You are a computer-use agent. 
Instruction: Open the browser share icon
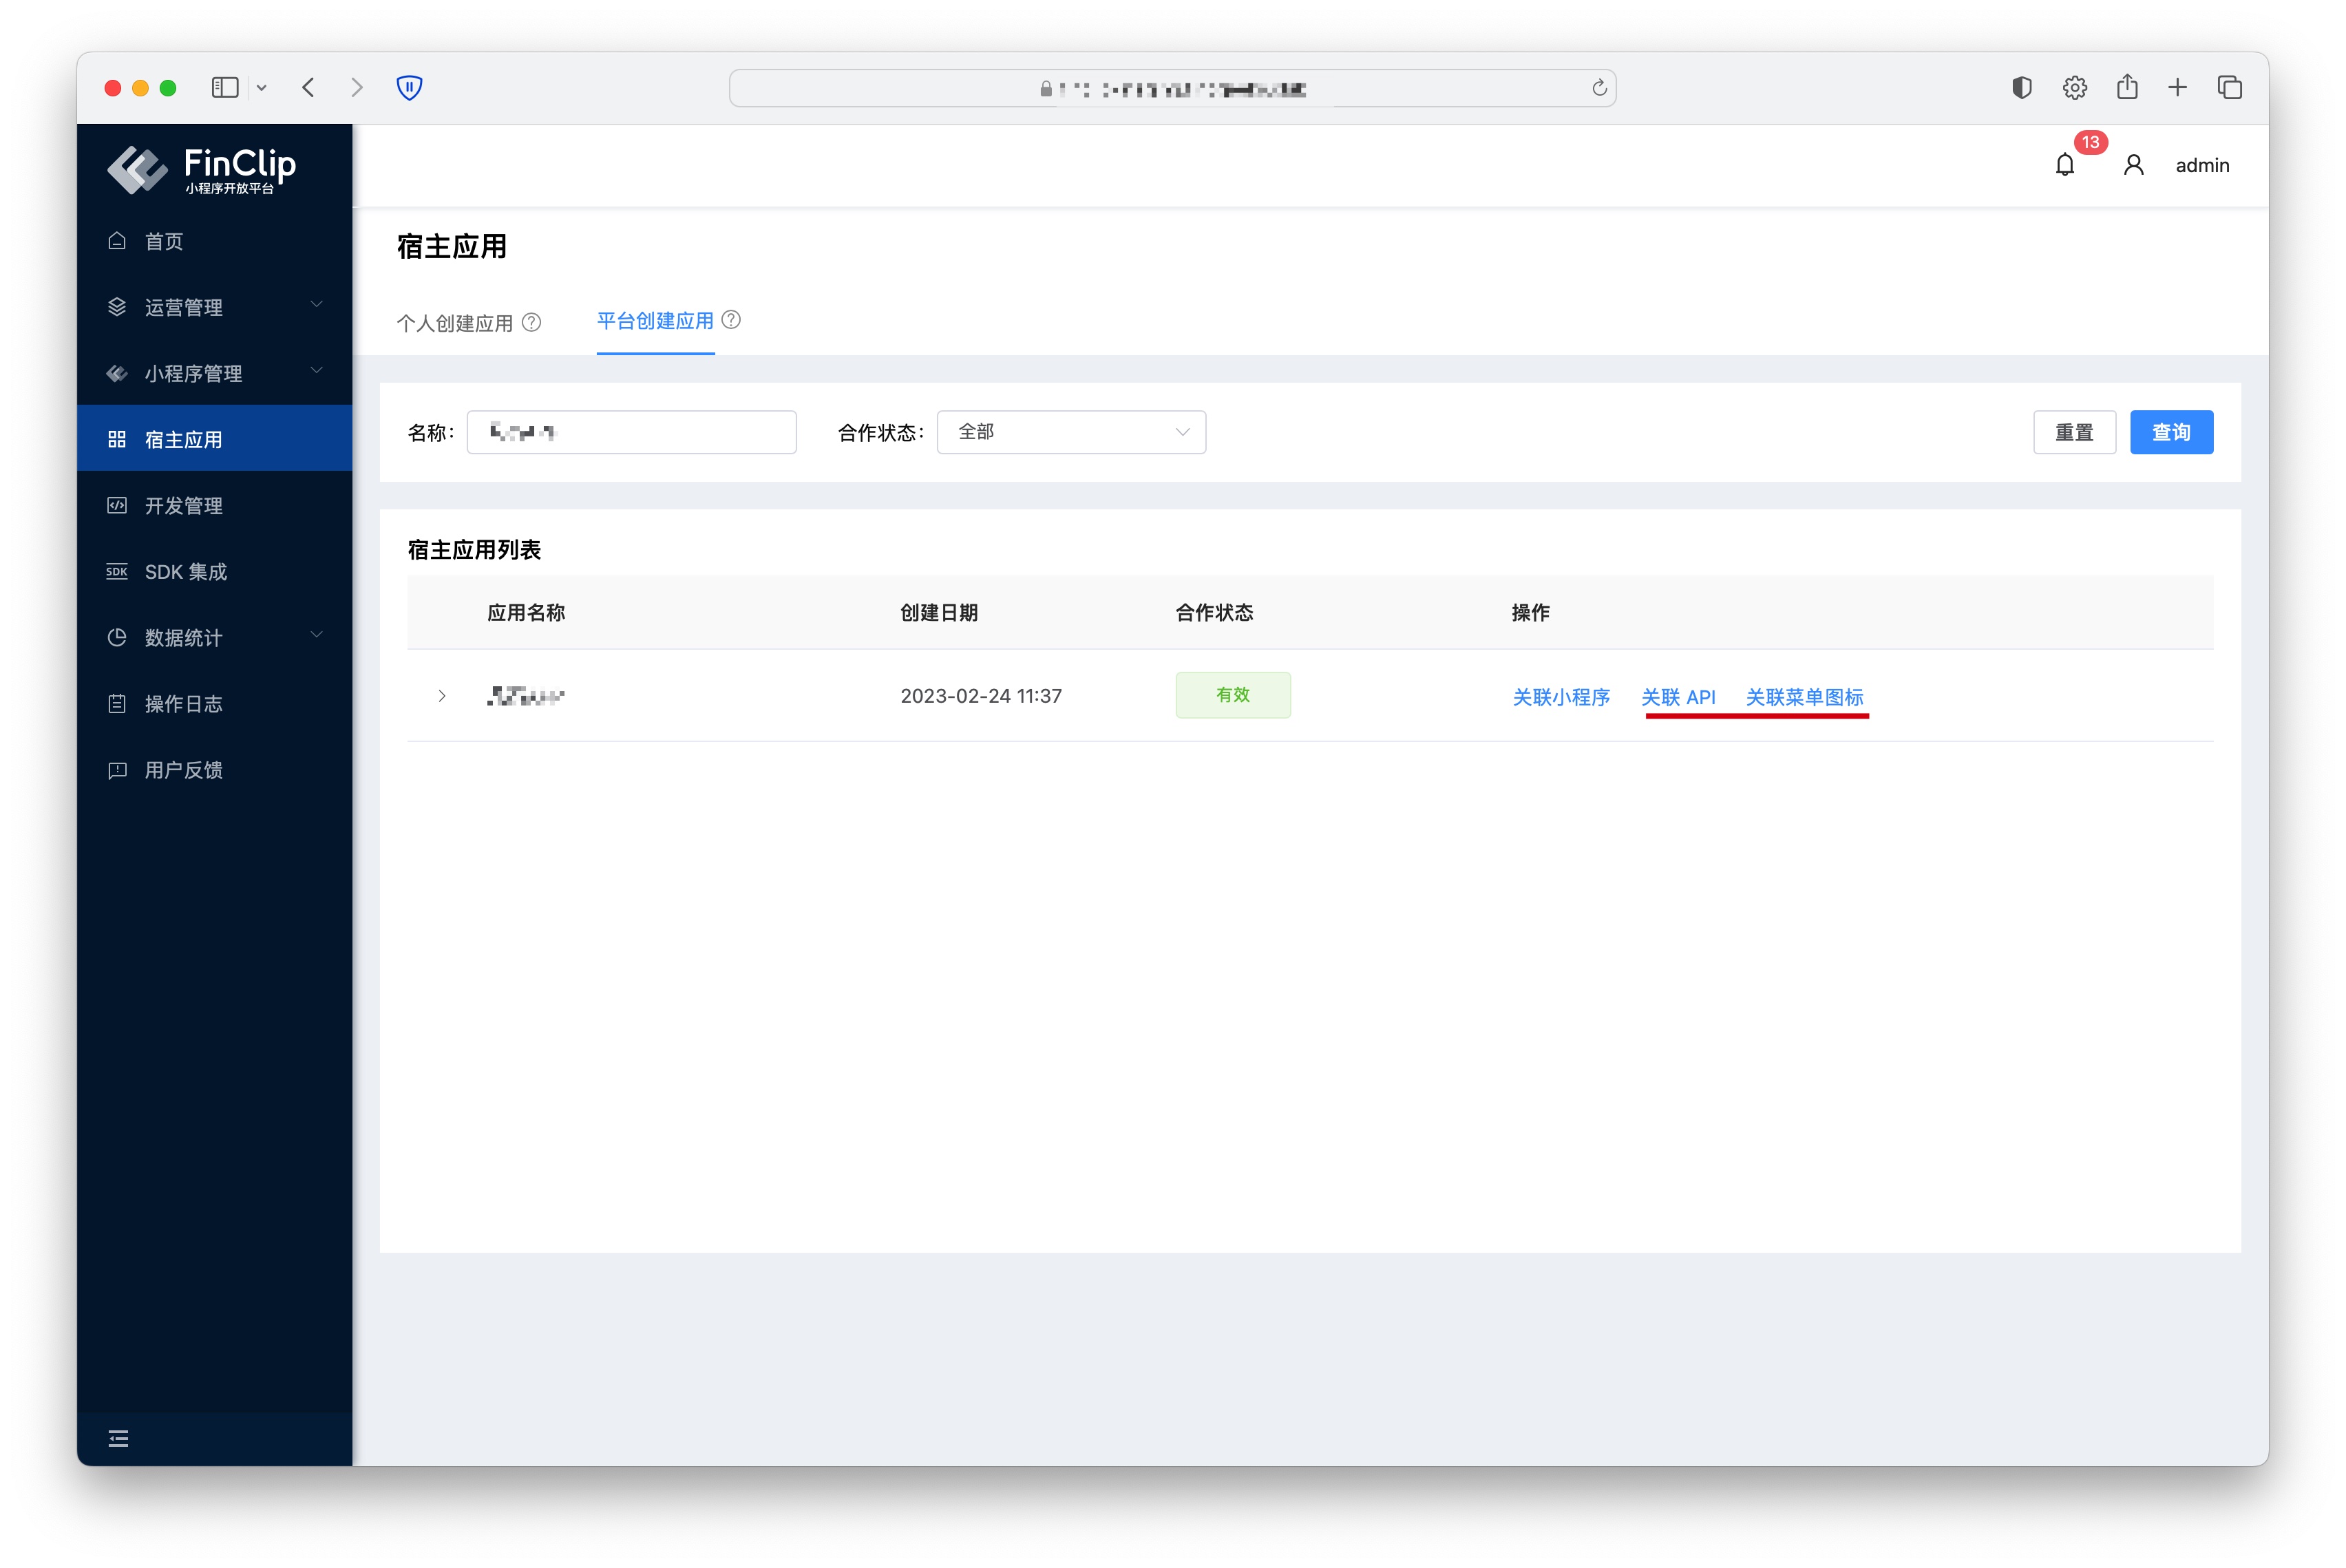click(x=2127, y=88)
